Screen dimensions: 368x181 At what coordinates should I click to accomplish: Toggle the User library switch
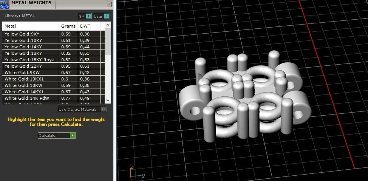pyautogui.click(x=101, y=16)
